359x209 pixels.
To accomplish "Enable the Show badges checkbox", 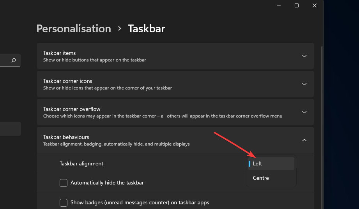I will [x=64, y=203].
